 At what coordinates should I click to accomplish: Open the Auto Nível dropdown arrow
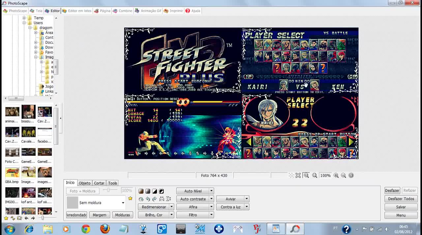click(211, 191)
